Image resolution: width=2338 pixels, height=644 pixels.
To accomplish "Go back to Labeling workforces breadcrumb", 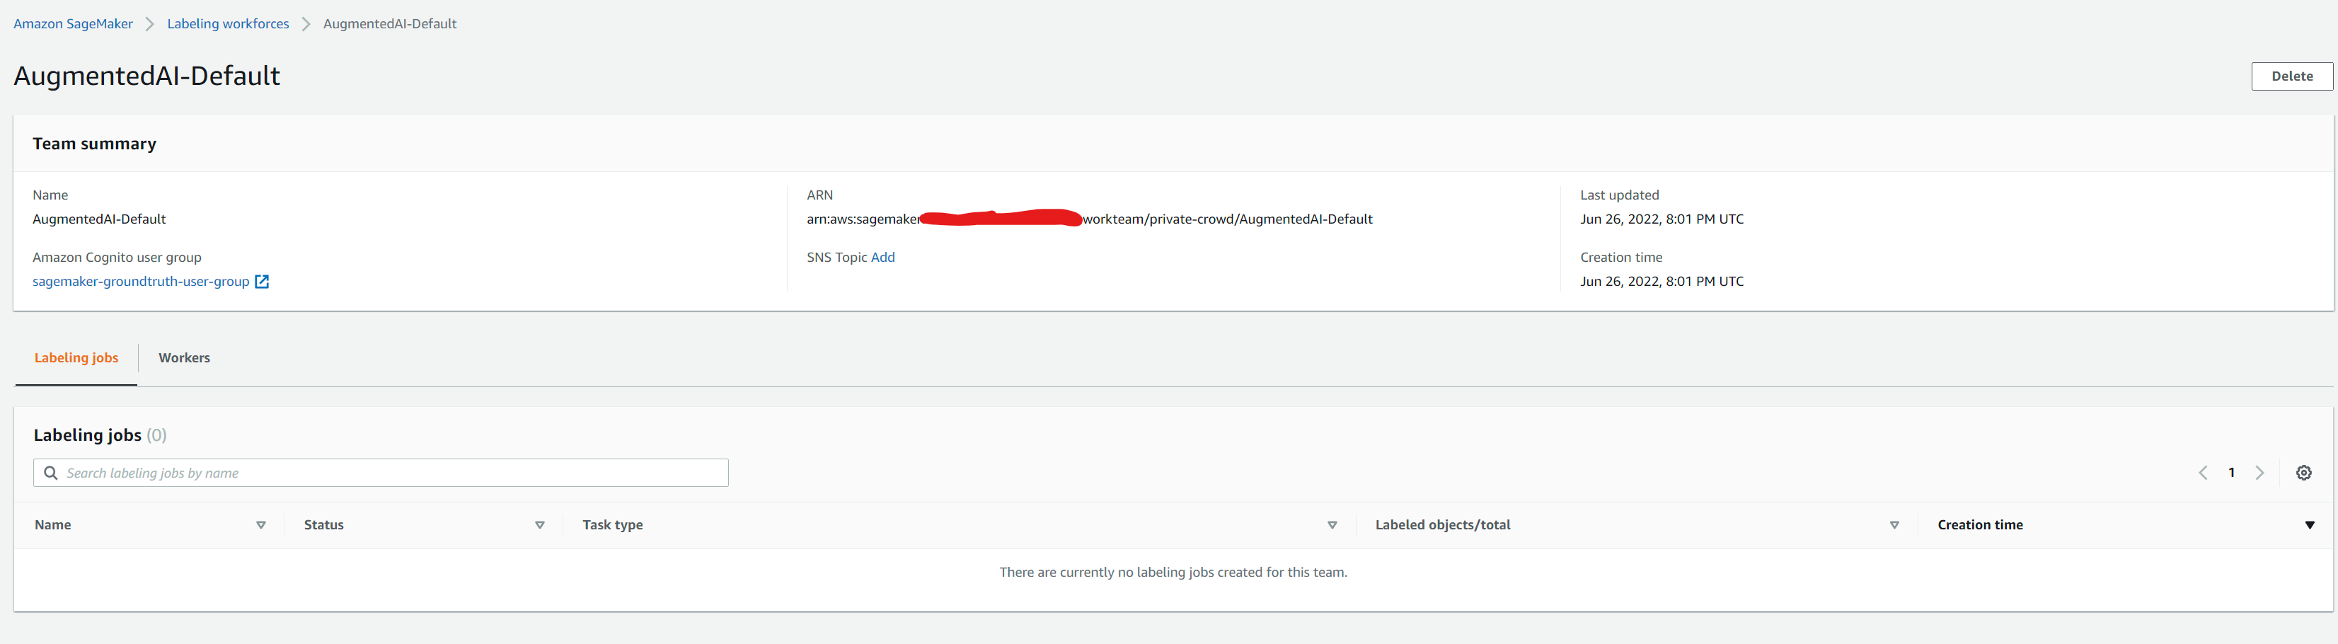I will click(x=228, y=23).
